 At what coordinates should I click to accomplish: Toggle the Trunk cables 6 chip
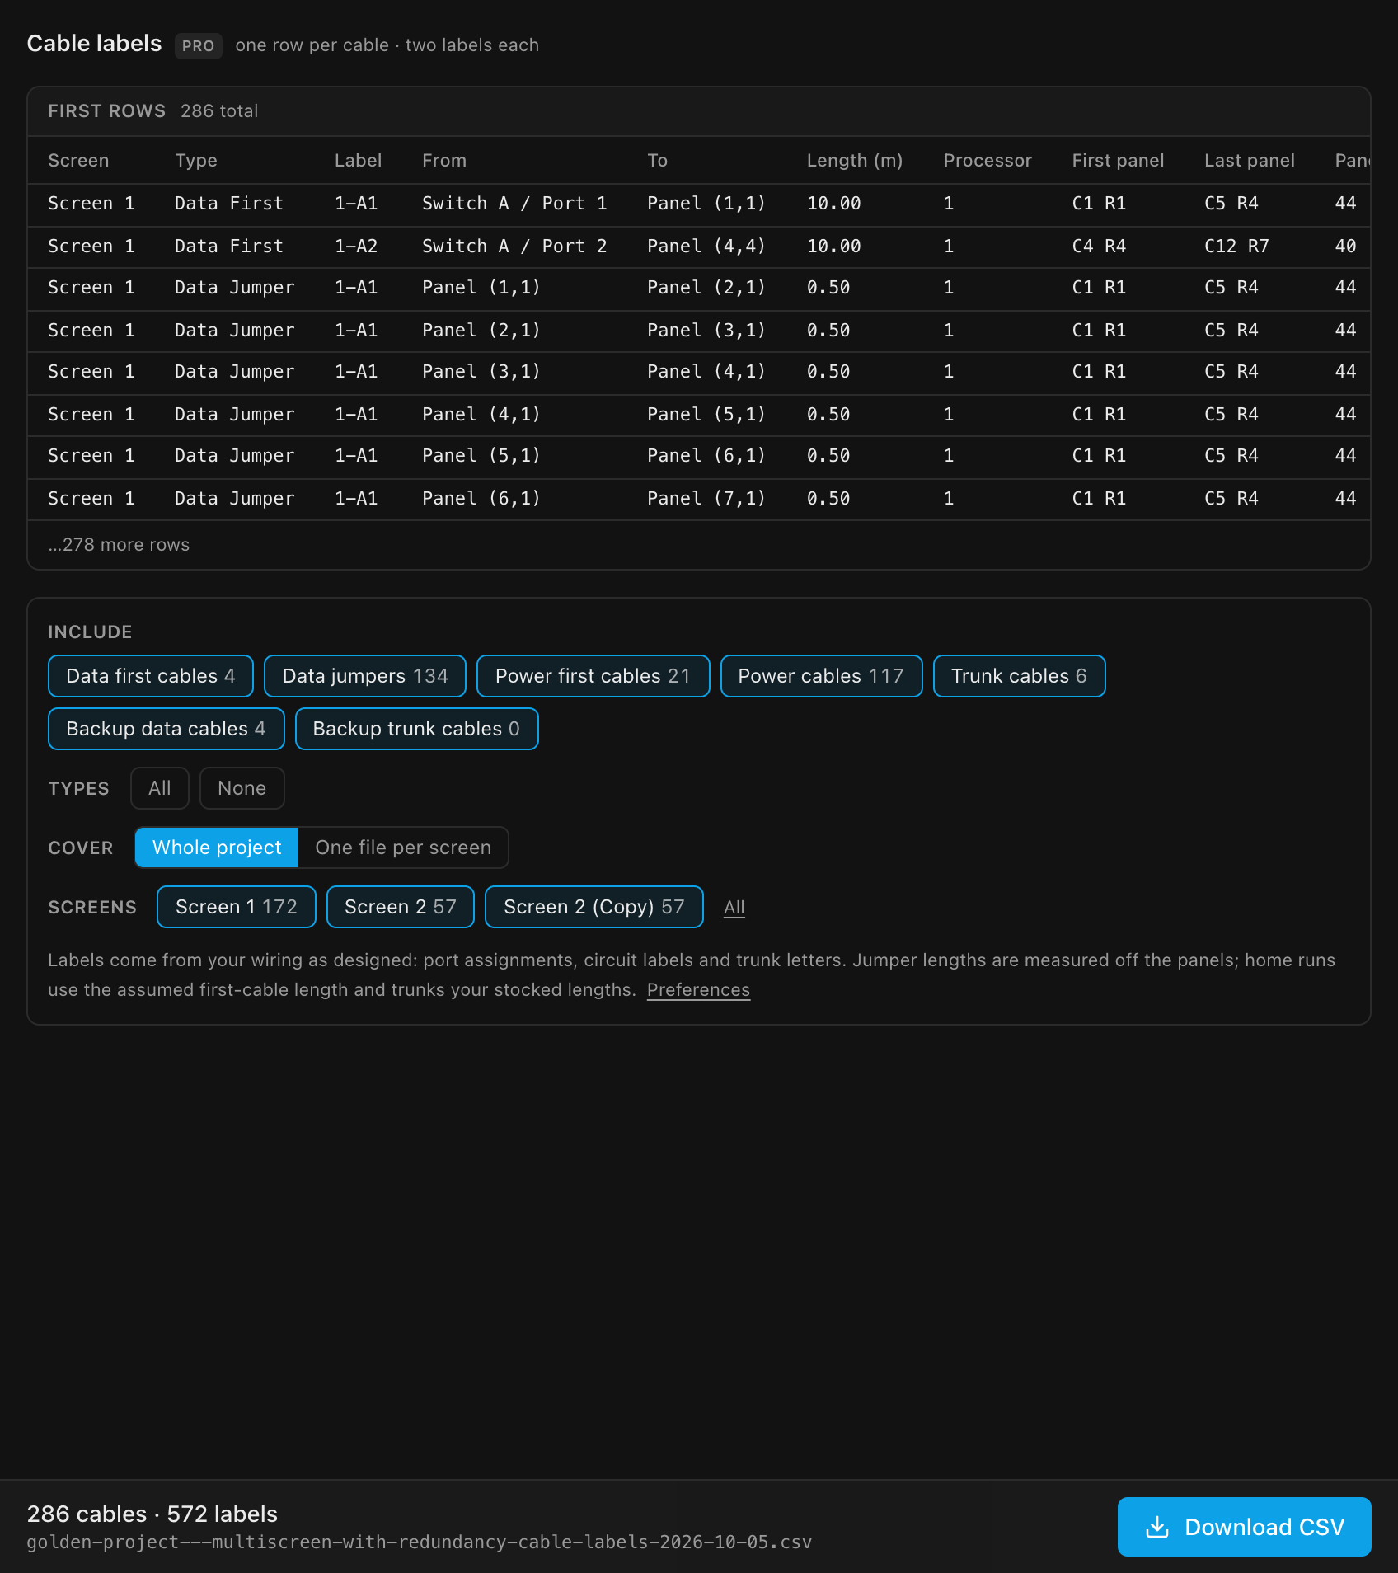point(1019,676)
